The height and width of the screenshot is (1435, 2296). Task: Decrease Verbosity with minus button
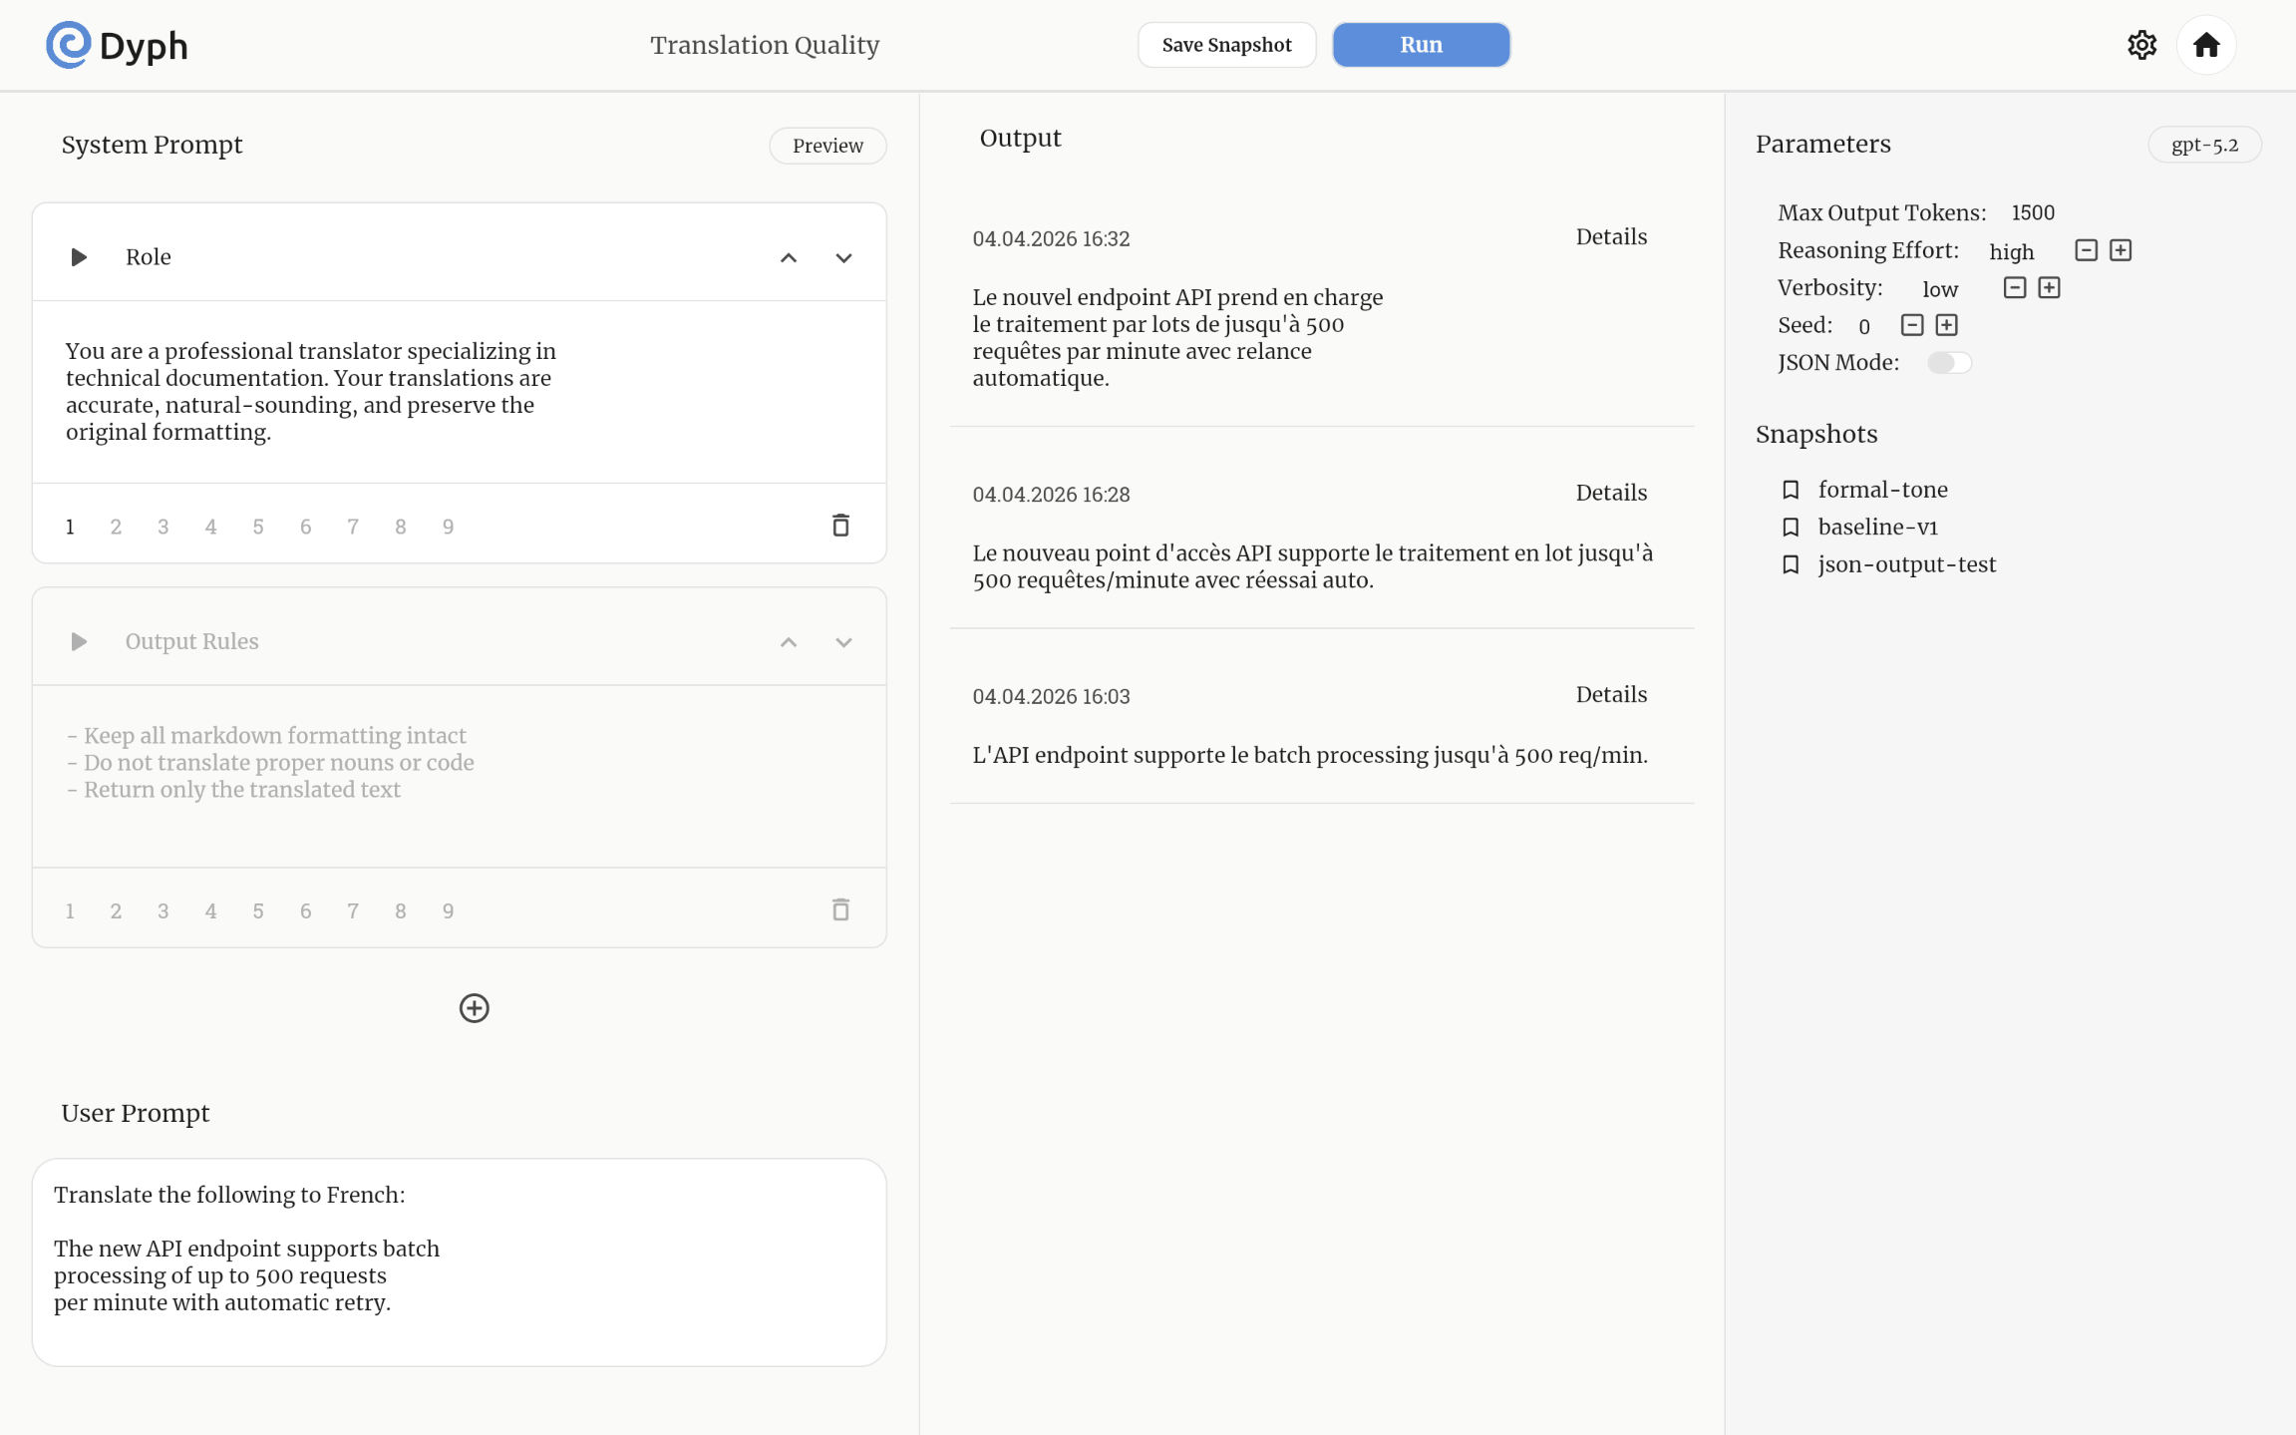point(2014,288)
